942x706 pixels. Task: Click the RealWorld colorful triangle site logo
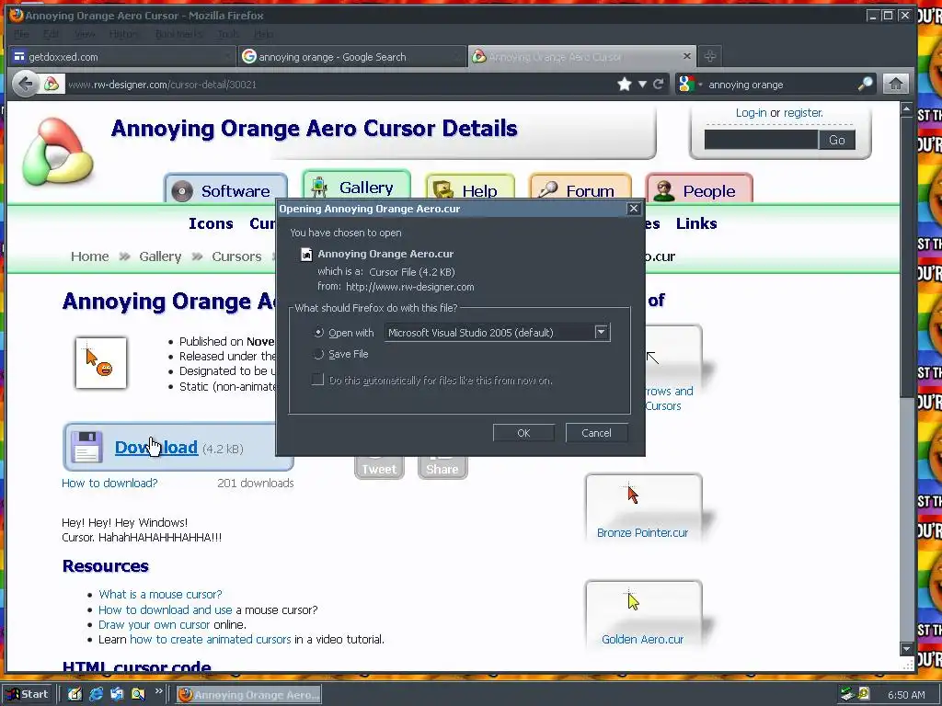(x=57, y=151)
